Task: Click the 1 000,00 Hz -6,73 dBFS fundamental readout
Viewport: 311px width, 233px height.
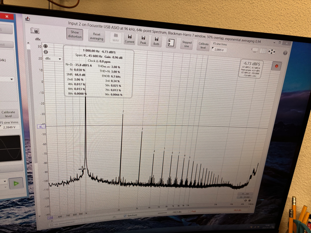Action: pyautogui.click(x=99, y=52)
